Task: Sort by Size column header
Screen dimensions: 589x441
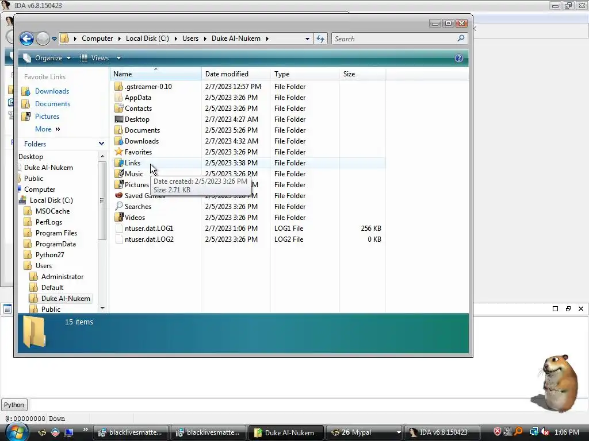Action: coord(362,74)
